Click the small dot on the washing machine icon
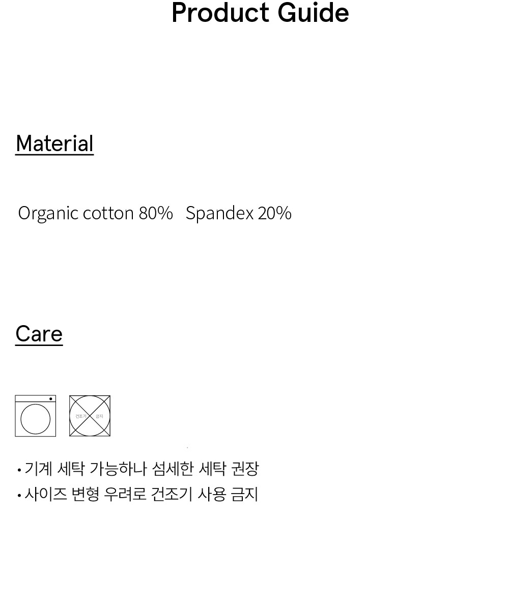509x607 pixels. (x=51, y=399)
